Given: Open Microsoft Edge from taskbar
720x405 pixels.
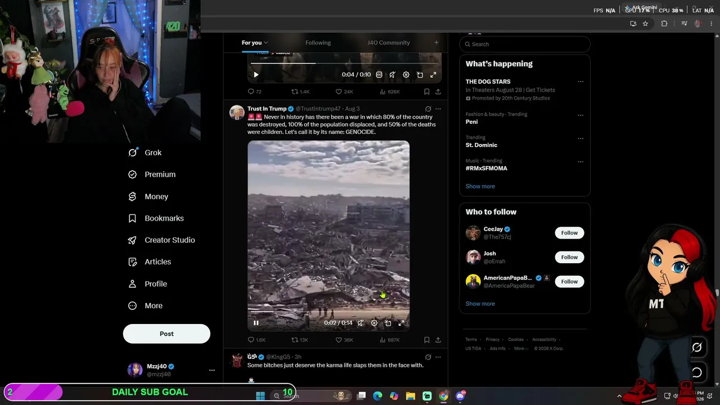Looking at the screenshot, I should point(377,396).
